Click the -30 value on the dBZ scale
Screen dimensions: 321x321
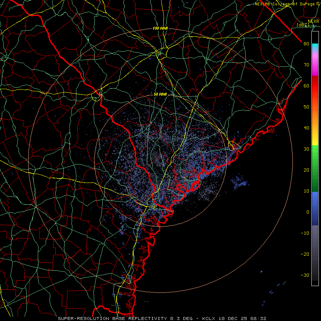305,275
